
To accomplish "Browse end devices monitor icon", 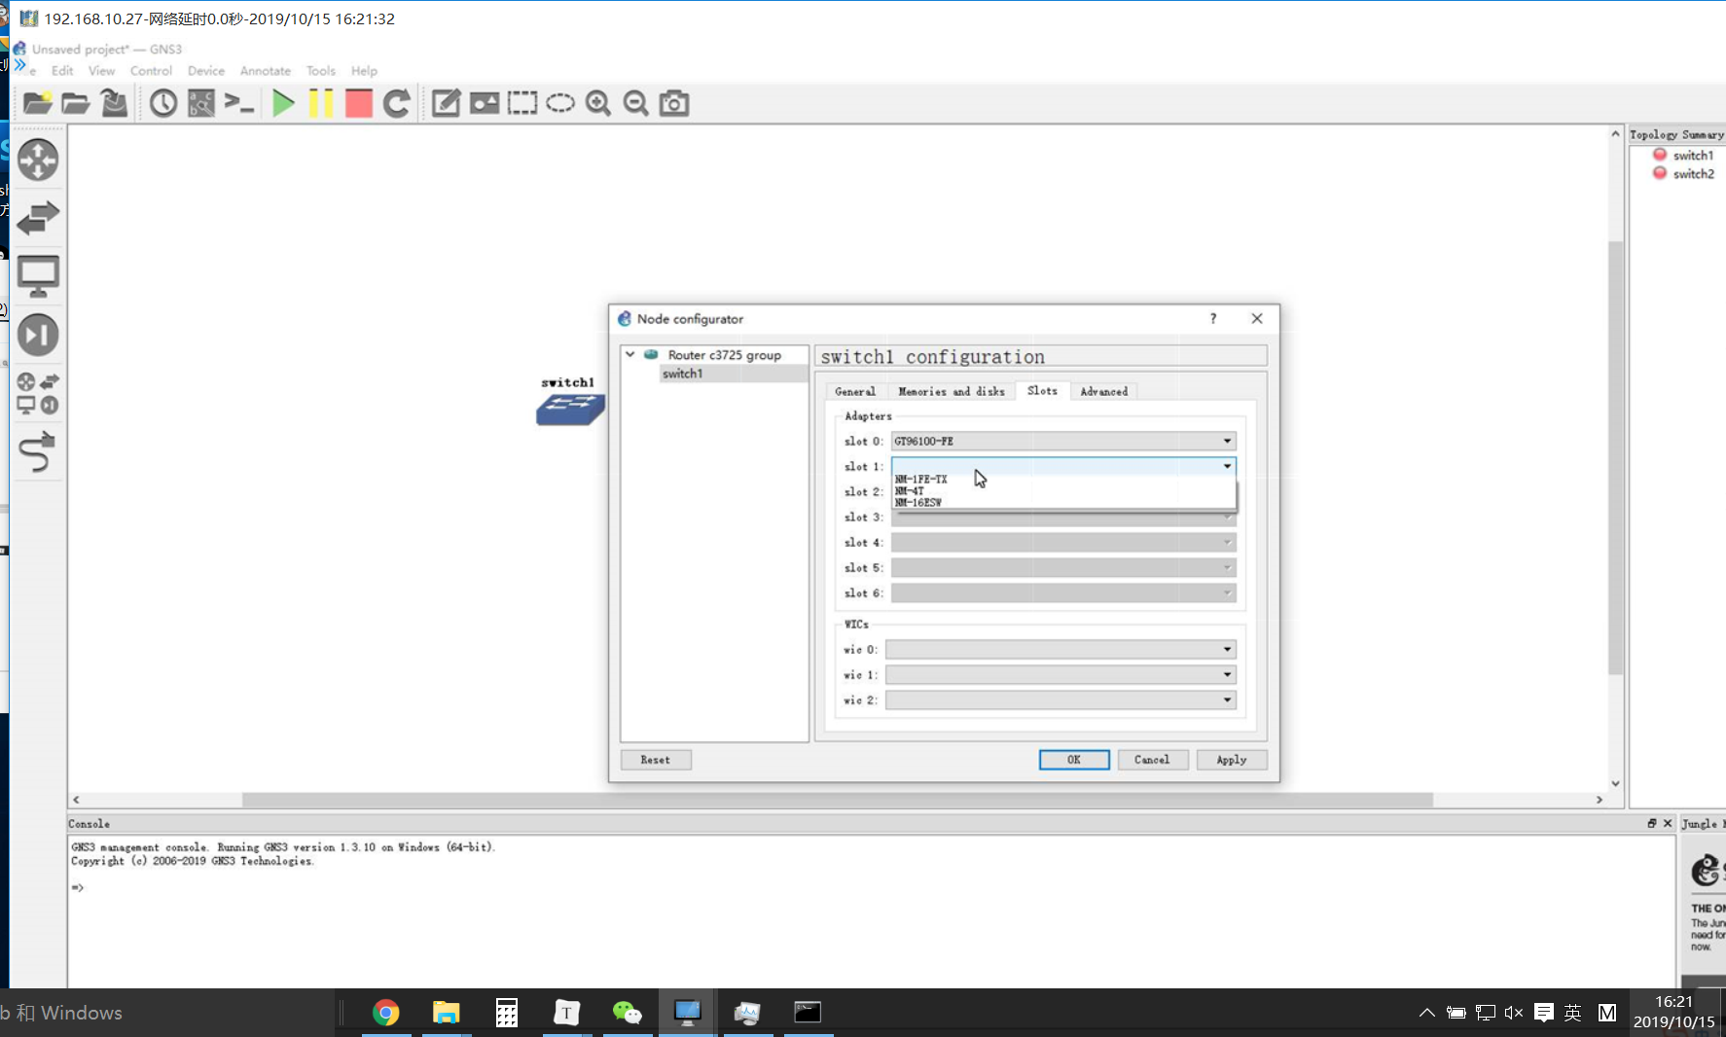I will [38, 277].
